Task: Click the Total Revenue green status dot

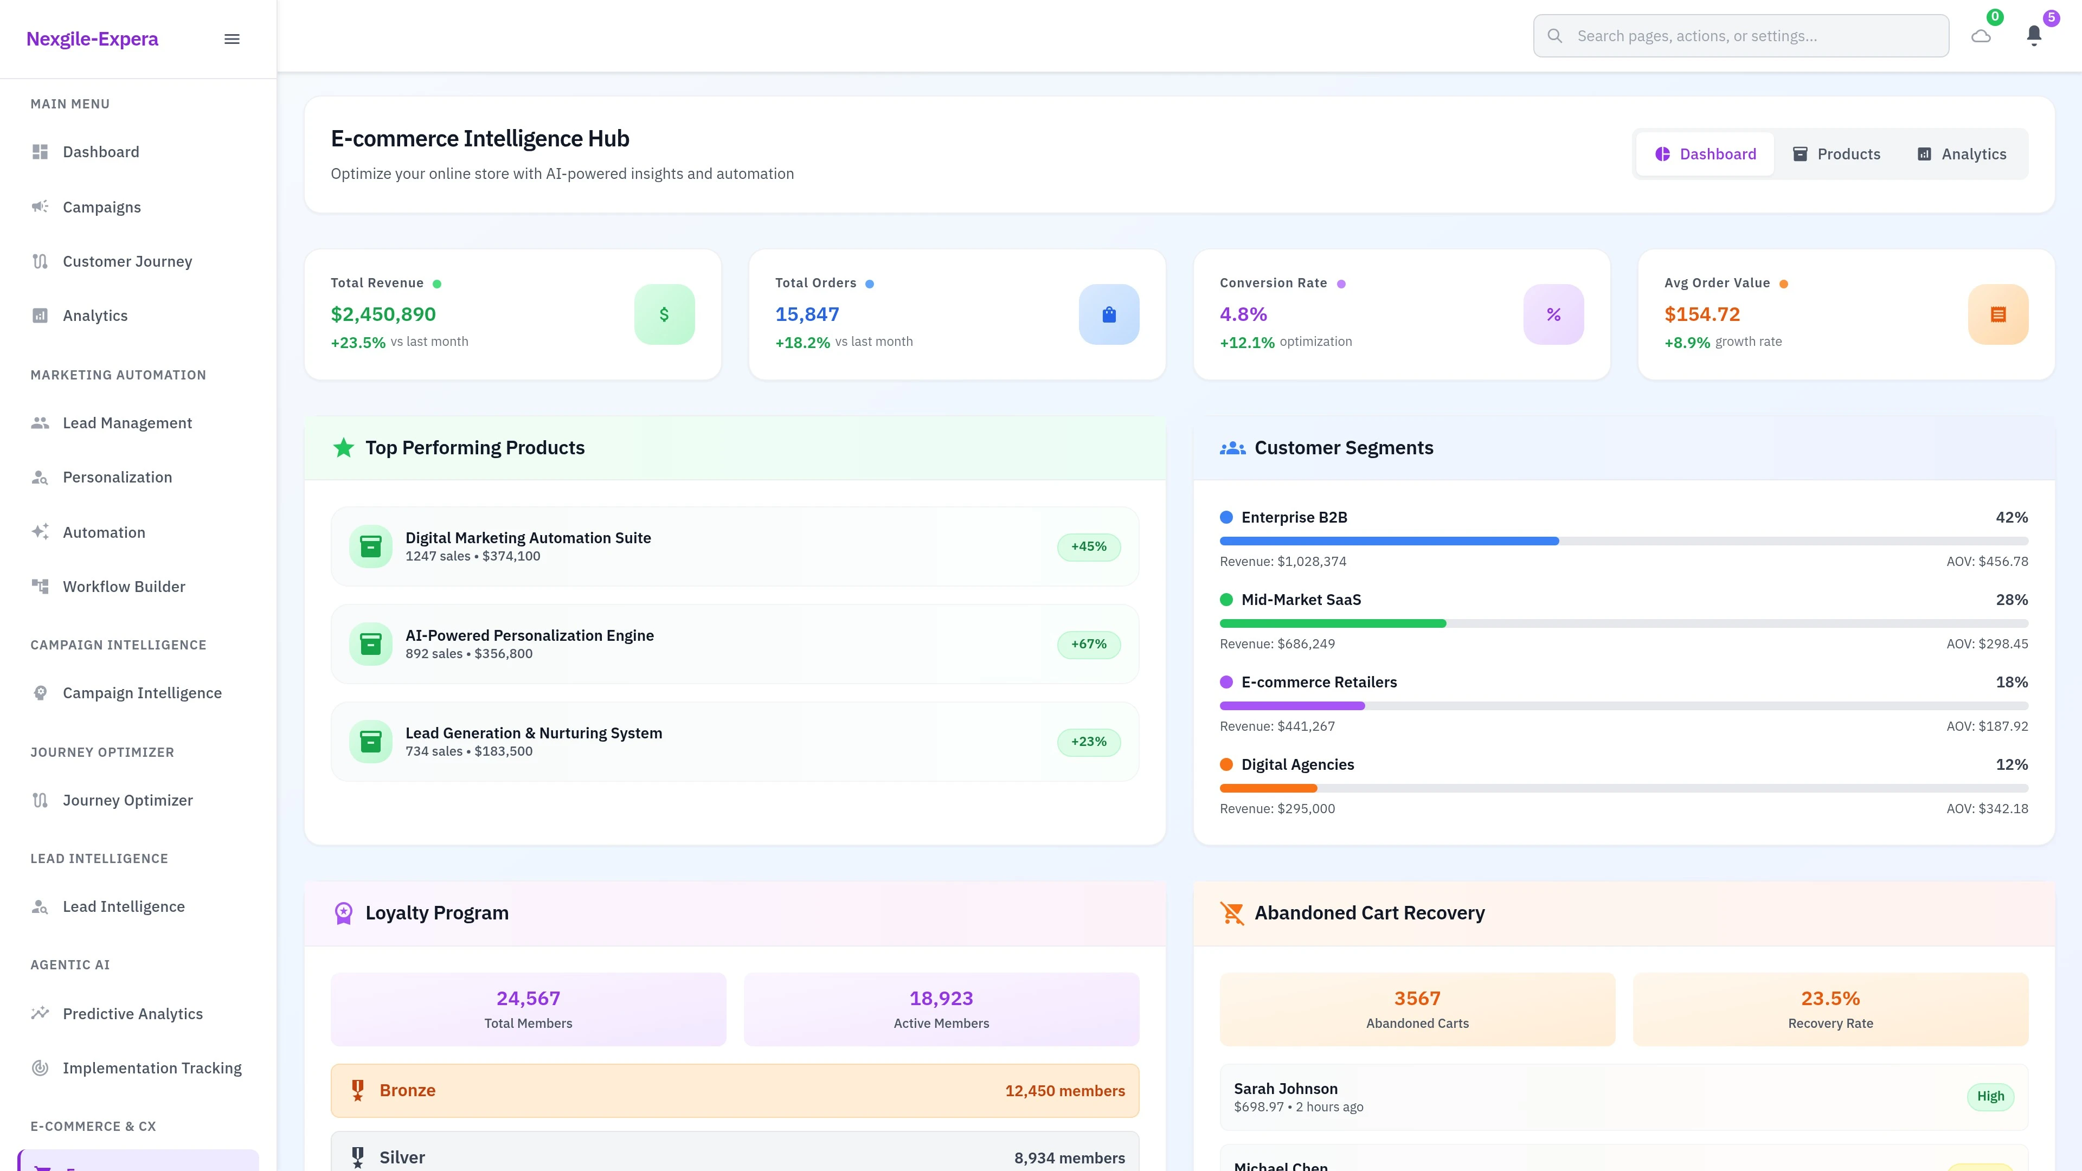Action: click(437, 284)
